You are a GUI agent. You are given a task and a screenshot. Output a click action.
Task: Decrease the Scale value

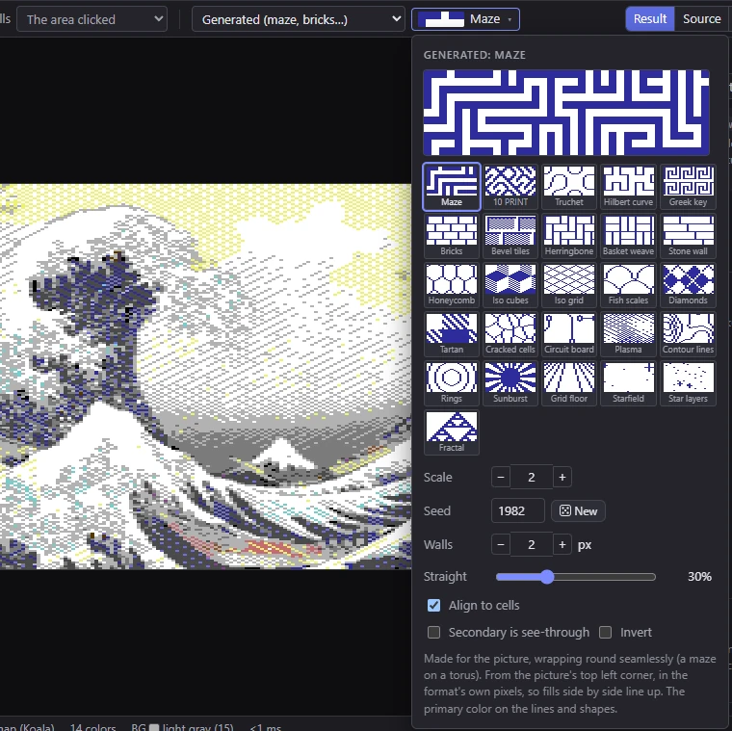(501, 477)
